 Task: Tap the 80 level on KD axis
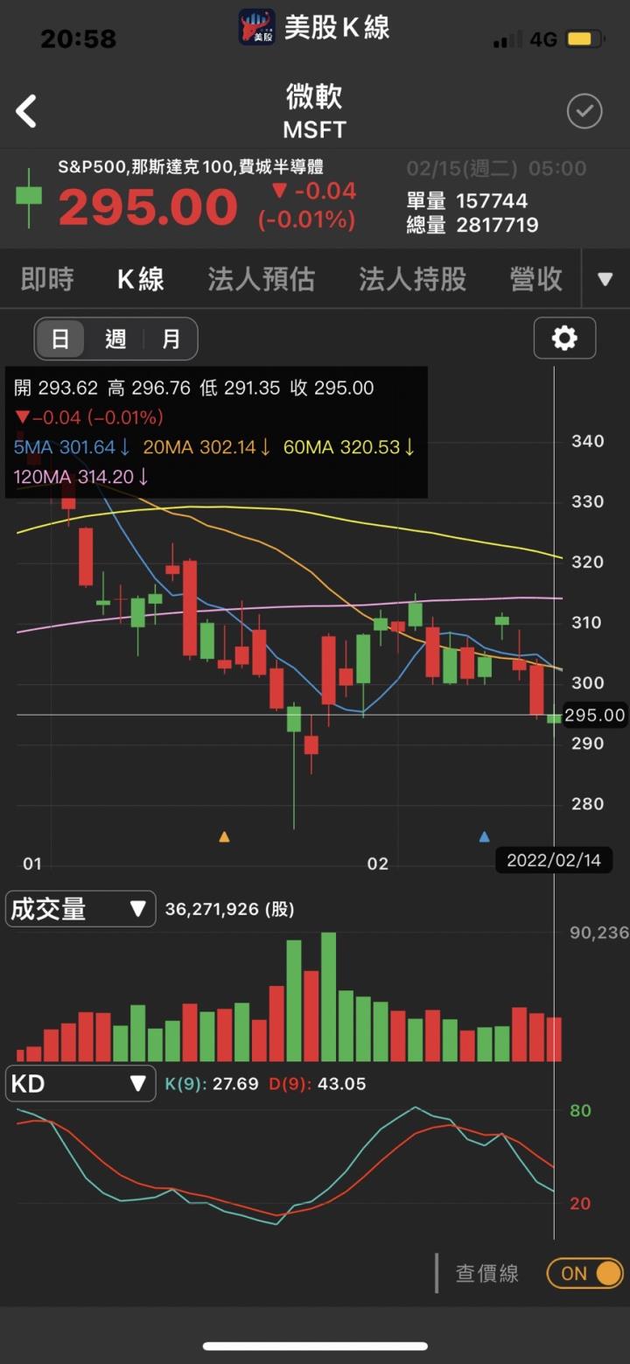point(580,1110)
